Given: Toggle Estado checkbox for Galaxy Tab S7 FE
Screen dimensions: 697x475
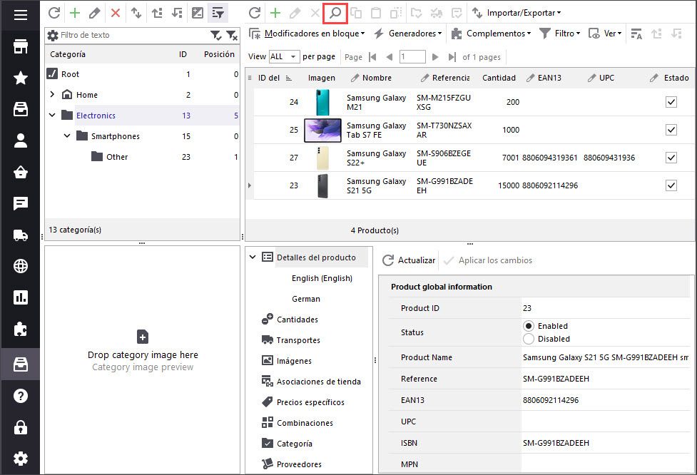Looking at the screenshot, I should (671, 130).
